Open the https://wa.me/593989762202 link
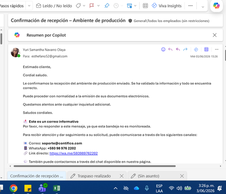The image size is (226, 194). point(74,153)
